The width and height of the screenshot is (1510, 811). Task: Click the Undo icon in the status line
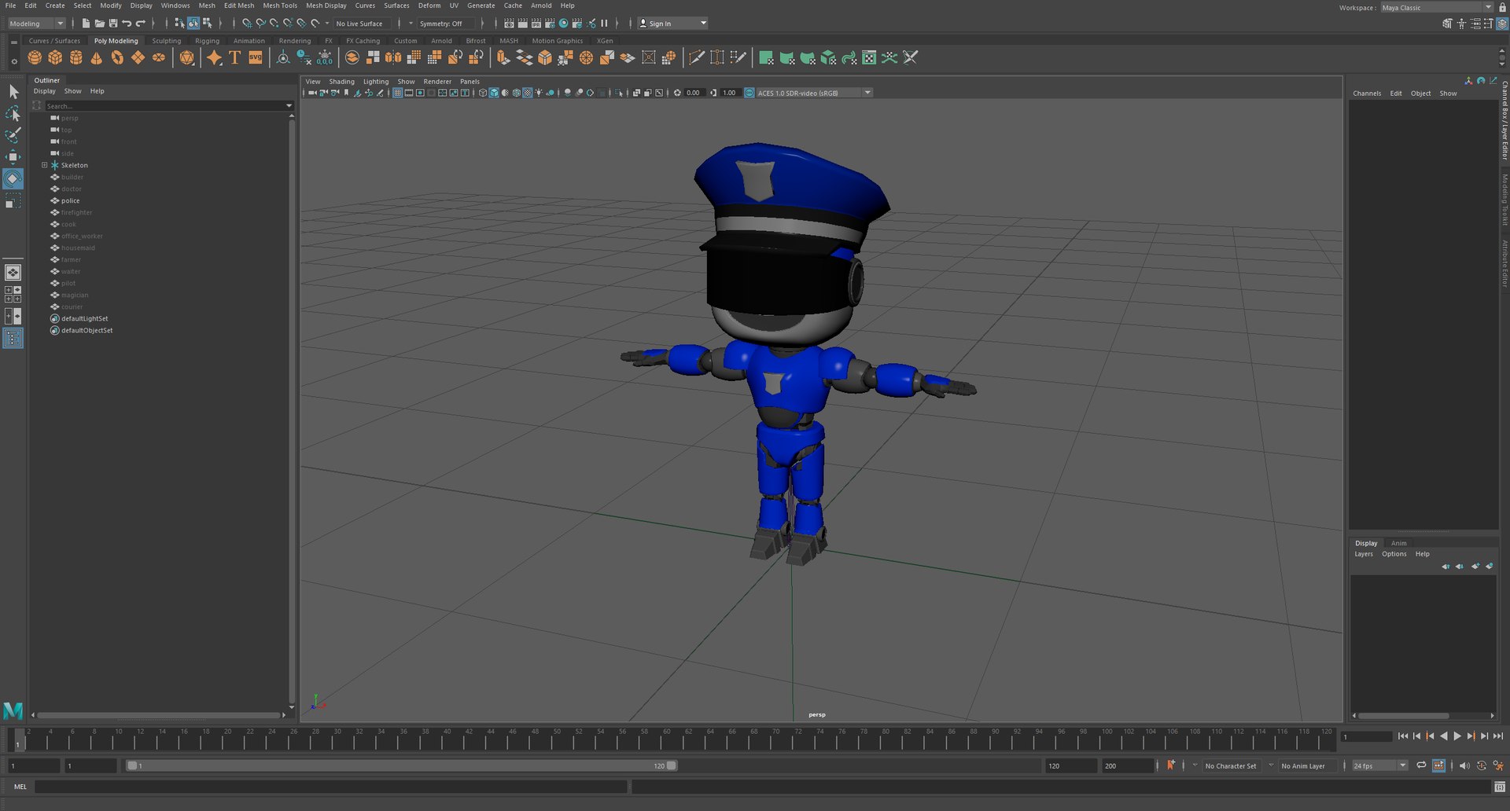pyautogui.click(x=127, y=24)
